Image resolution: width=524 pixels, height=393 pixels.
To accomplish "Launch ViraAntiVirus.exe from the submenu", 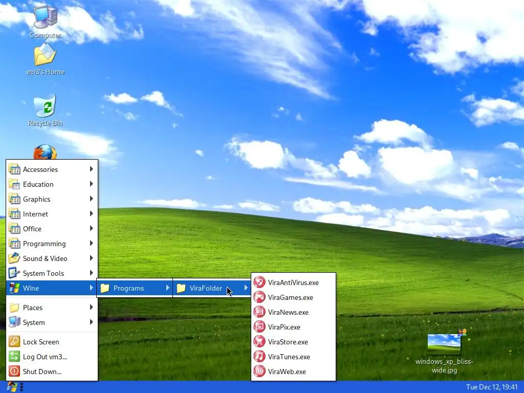I will [x=293, y=282].
